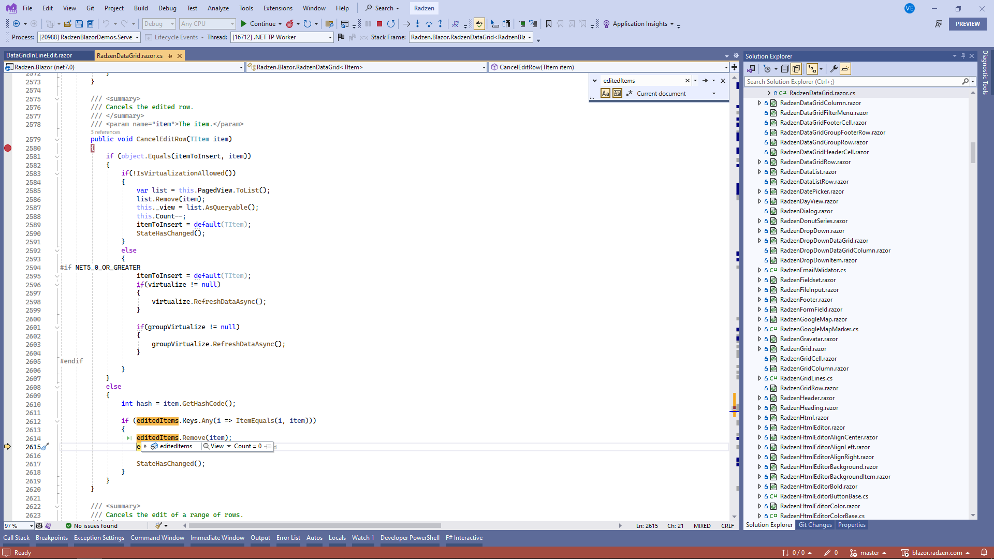This screenshot has height=559, width=994.
Task: Click the flag threads icon
Action: tap(341, 37)
